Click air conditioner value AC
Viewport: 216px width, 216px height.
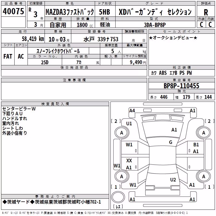point(21,56)
